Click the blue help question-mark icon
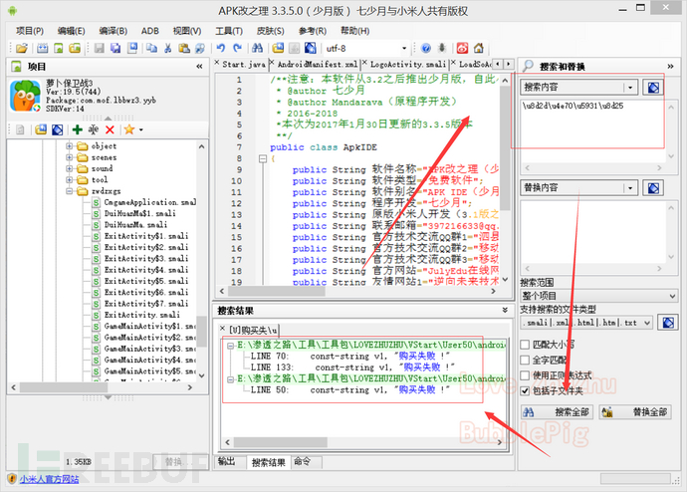 click(x=425, y=48)
